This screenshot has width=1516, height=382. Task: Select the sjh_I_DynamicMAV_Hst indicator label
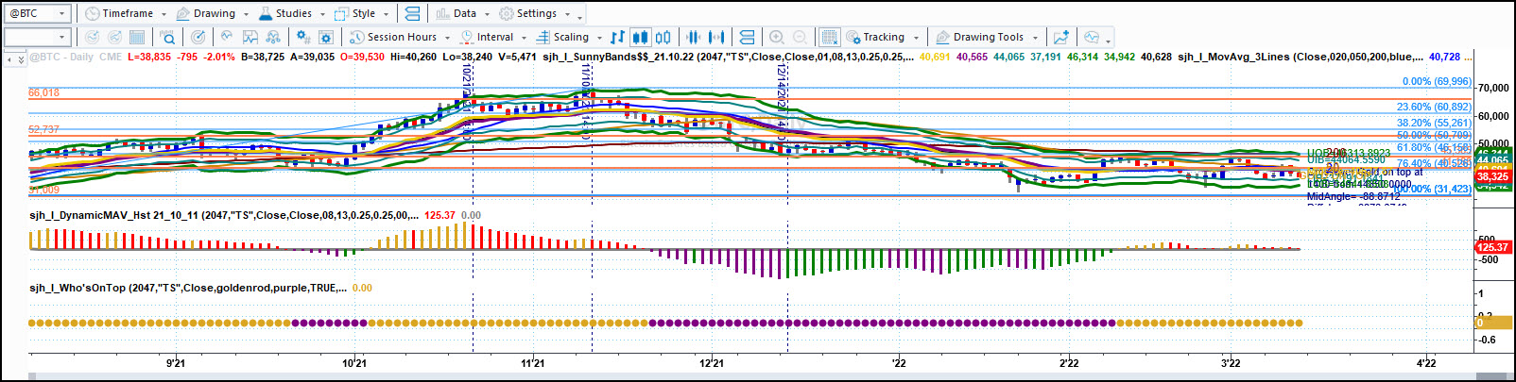pos(223,215)
